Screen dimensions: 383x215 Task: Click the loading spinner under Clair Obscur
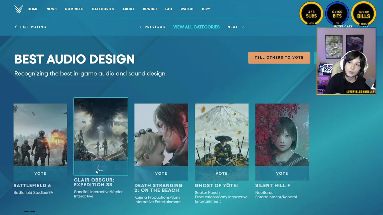click(x=101, y=168)
